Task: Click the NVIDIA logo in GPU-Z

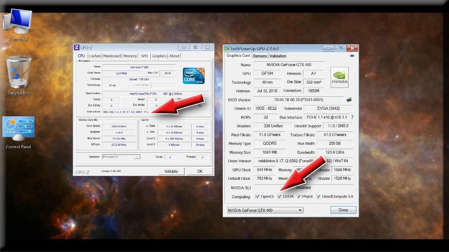Action: [339, 77]
